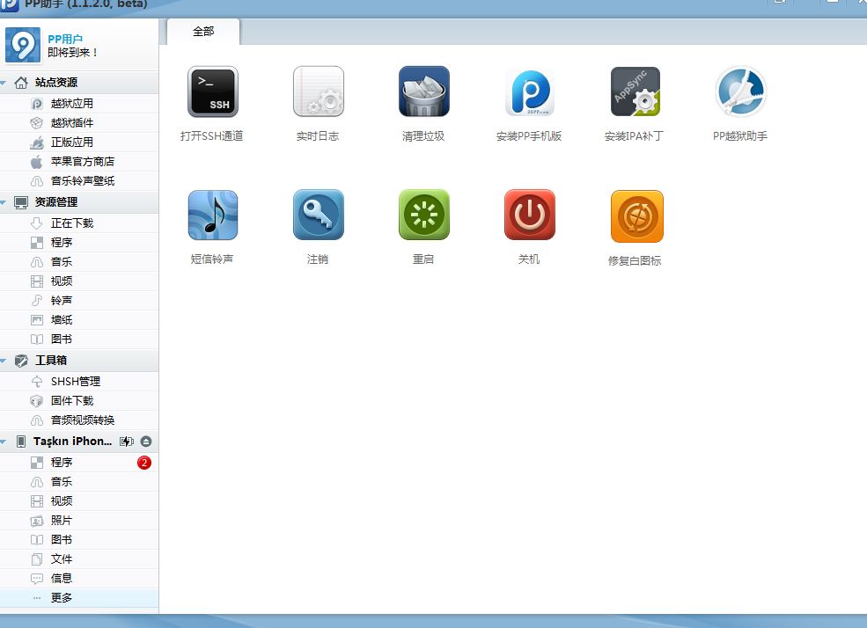Click the 资源管理 section header
Image resolution: width=867 pixels, height=628 pixels.
pyautogui.click(x=79, y=202)
